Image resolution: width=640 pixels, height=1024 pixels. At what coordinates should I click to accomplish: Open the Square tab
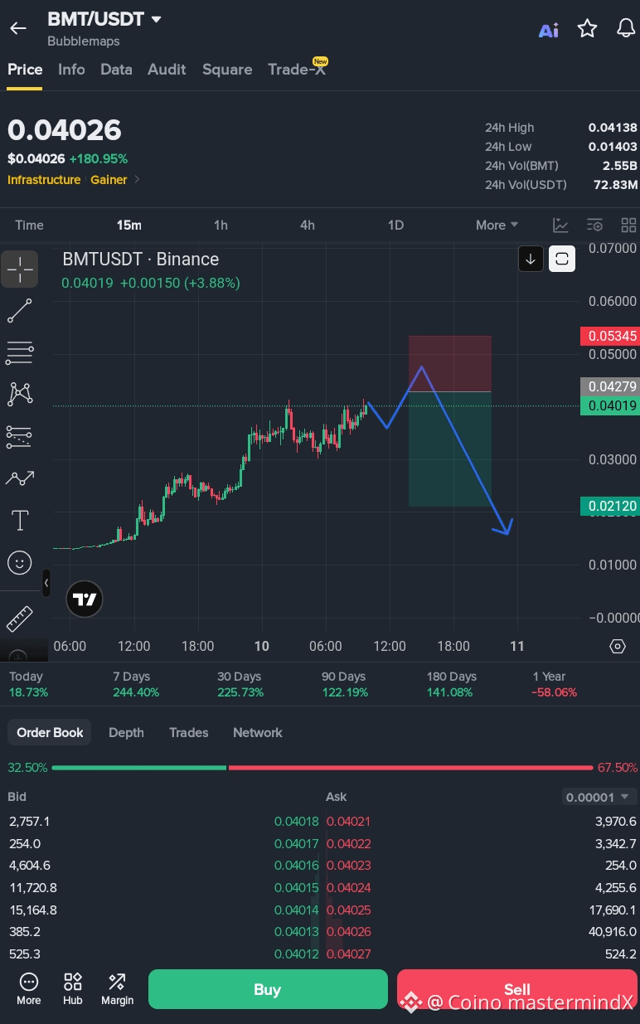click(227, 70)
